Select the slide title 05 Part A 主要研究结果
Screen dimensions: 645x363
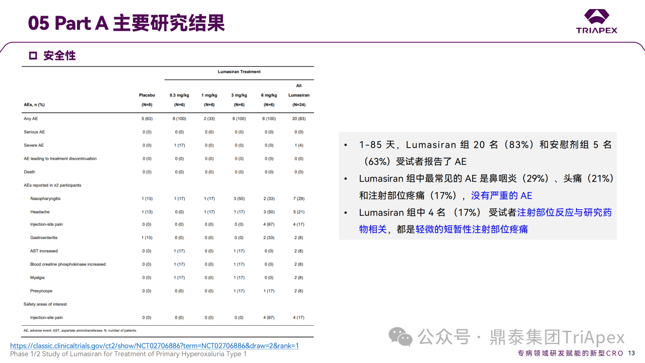(126, 23)
